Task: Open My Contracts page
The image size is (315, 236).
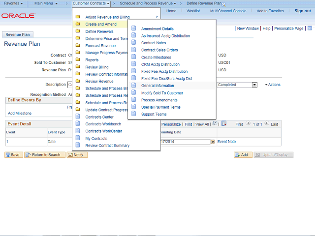Action: click(x=96, y=139)
